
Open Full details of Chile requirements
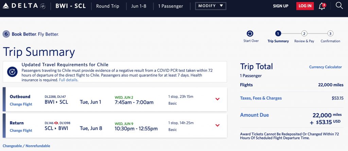pyautogui.click(x=68, y=80)
